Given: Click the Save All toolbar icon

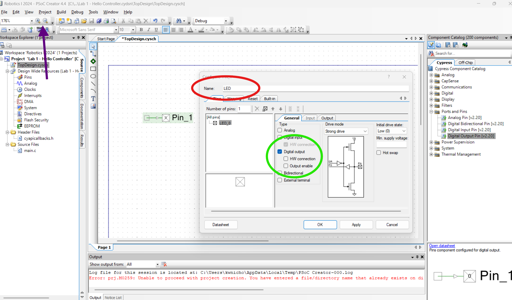Looking at the screenshot, I should pyautogui.click(x=99, y=21).
